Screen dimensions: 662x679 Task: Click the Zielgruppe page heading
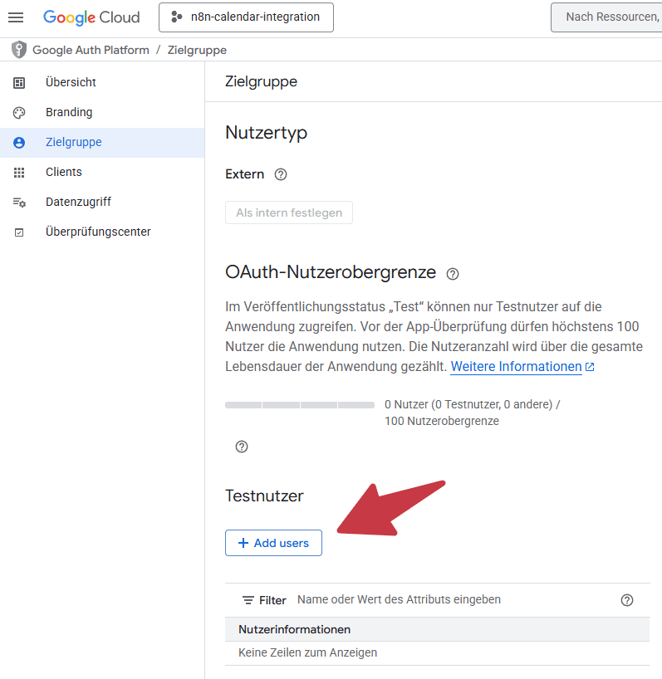262,82
